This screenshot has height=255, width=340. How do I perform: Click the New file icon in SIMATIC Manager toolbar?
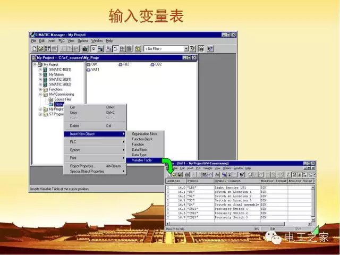pyautogui.click(x=33, y=49)
